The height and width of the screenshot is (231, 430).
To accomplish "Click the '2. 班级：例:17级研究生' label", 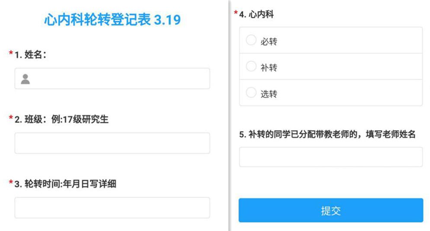I will 61,120.
